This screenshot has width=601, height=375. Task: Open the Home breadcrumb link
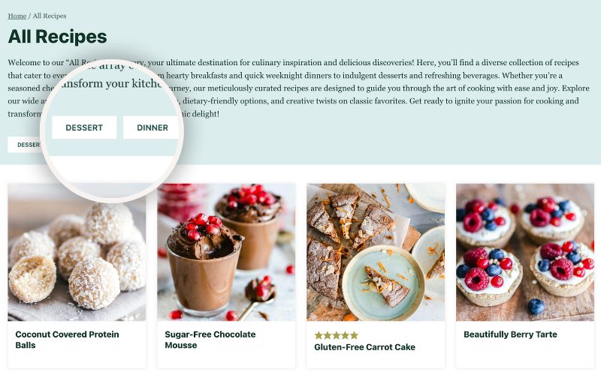(17, 16)
